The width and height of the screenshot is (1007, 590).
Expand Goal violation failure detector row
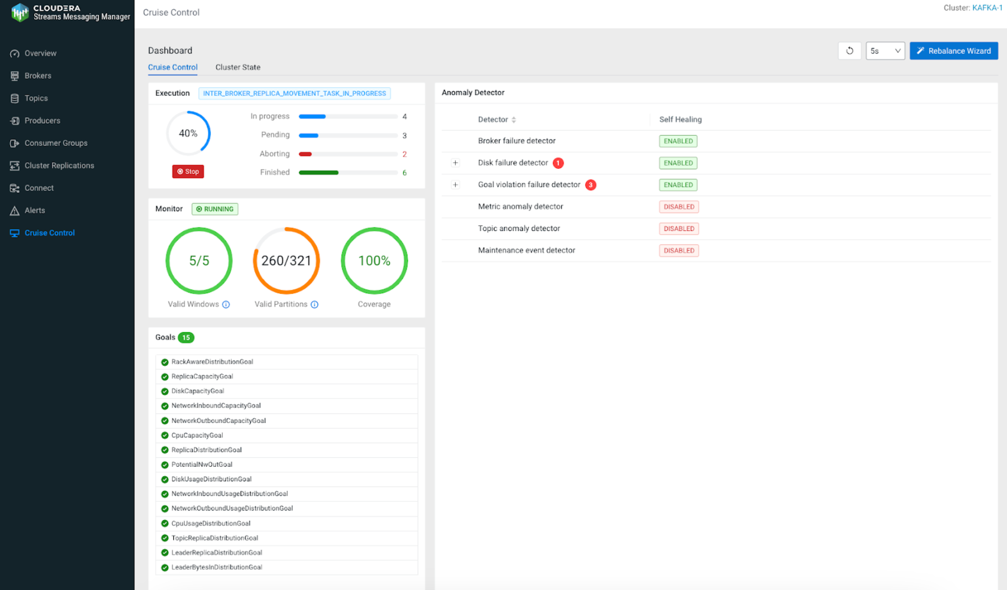tap(455, 185)
